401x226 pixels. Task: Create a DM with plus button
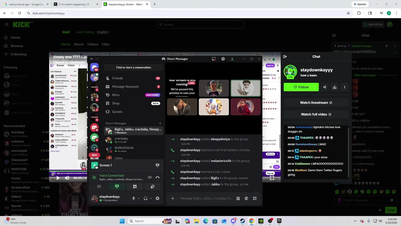coord(160,123)
